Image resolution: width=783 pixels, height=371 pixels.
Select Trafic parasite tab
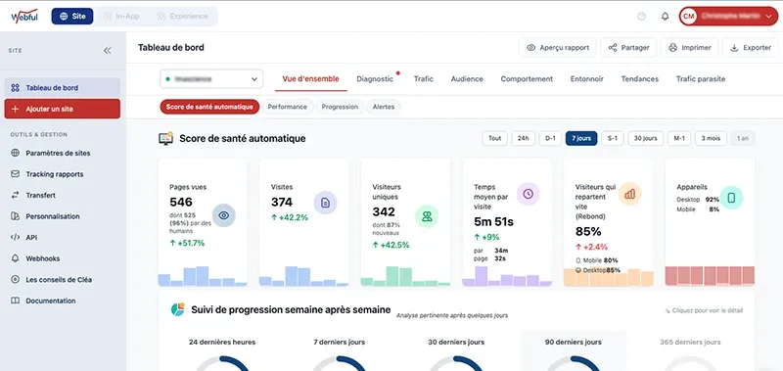pos(701,79)
